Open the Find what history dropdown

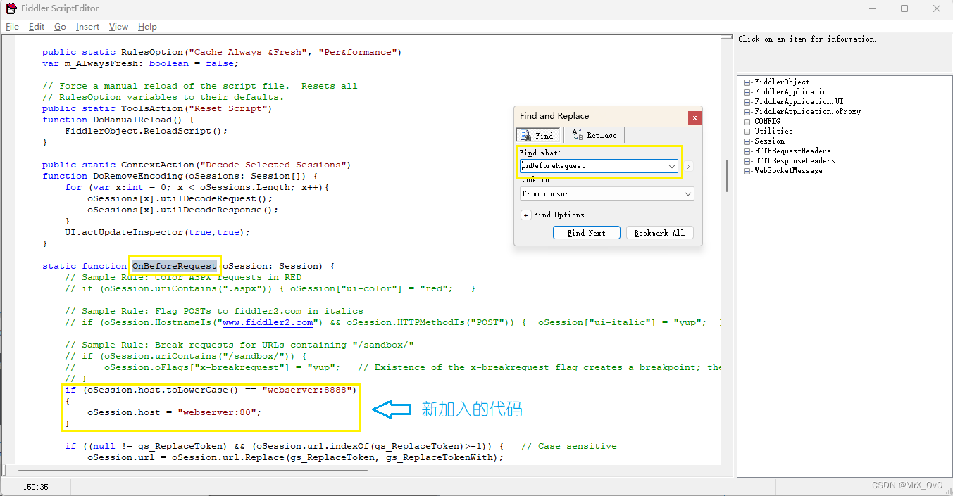[672, 166]
